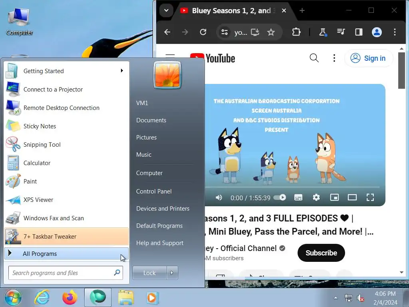409x307 pixels.
Task: Open the Computer desktop icon
Action: (19, 22)
